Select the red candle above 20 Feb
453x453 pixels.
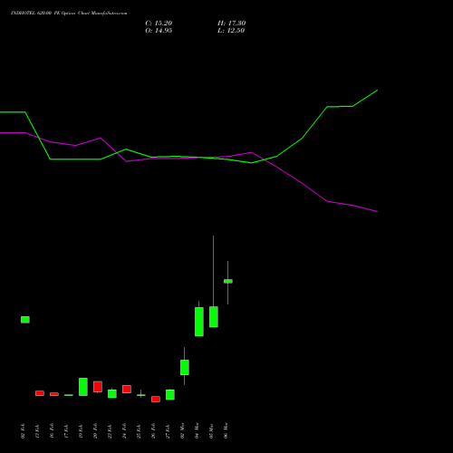pyautogui.click(x=98, y=387)
